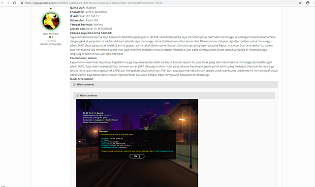Bookmark this page with the star icon
The image size is (315, 187).
300,3
